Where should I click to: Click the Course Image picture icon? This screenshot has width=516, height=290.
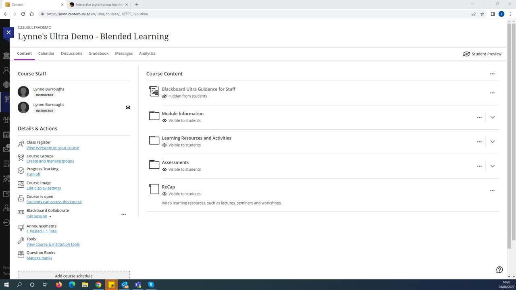point(21,184)
